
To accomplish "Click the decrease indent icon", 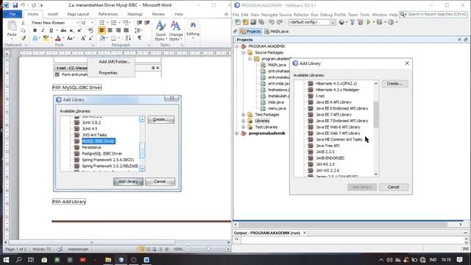I will click(139, 23).
